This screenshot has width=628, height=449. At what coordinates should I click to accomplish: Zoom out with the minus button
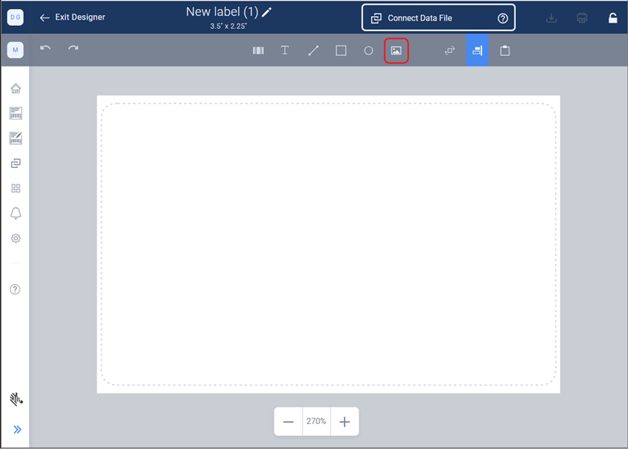[288, 422]
